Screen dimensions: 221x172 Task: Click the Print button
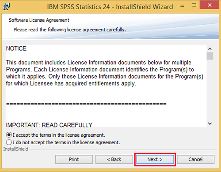[74, 159]
